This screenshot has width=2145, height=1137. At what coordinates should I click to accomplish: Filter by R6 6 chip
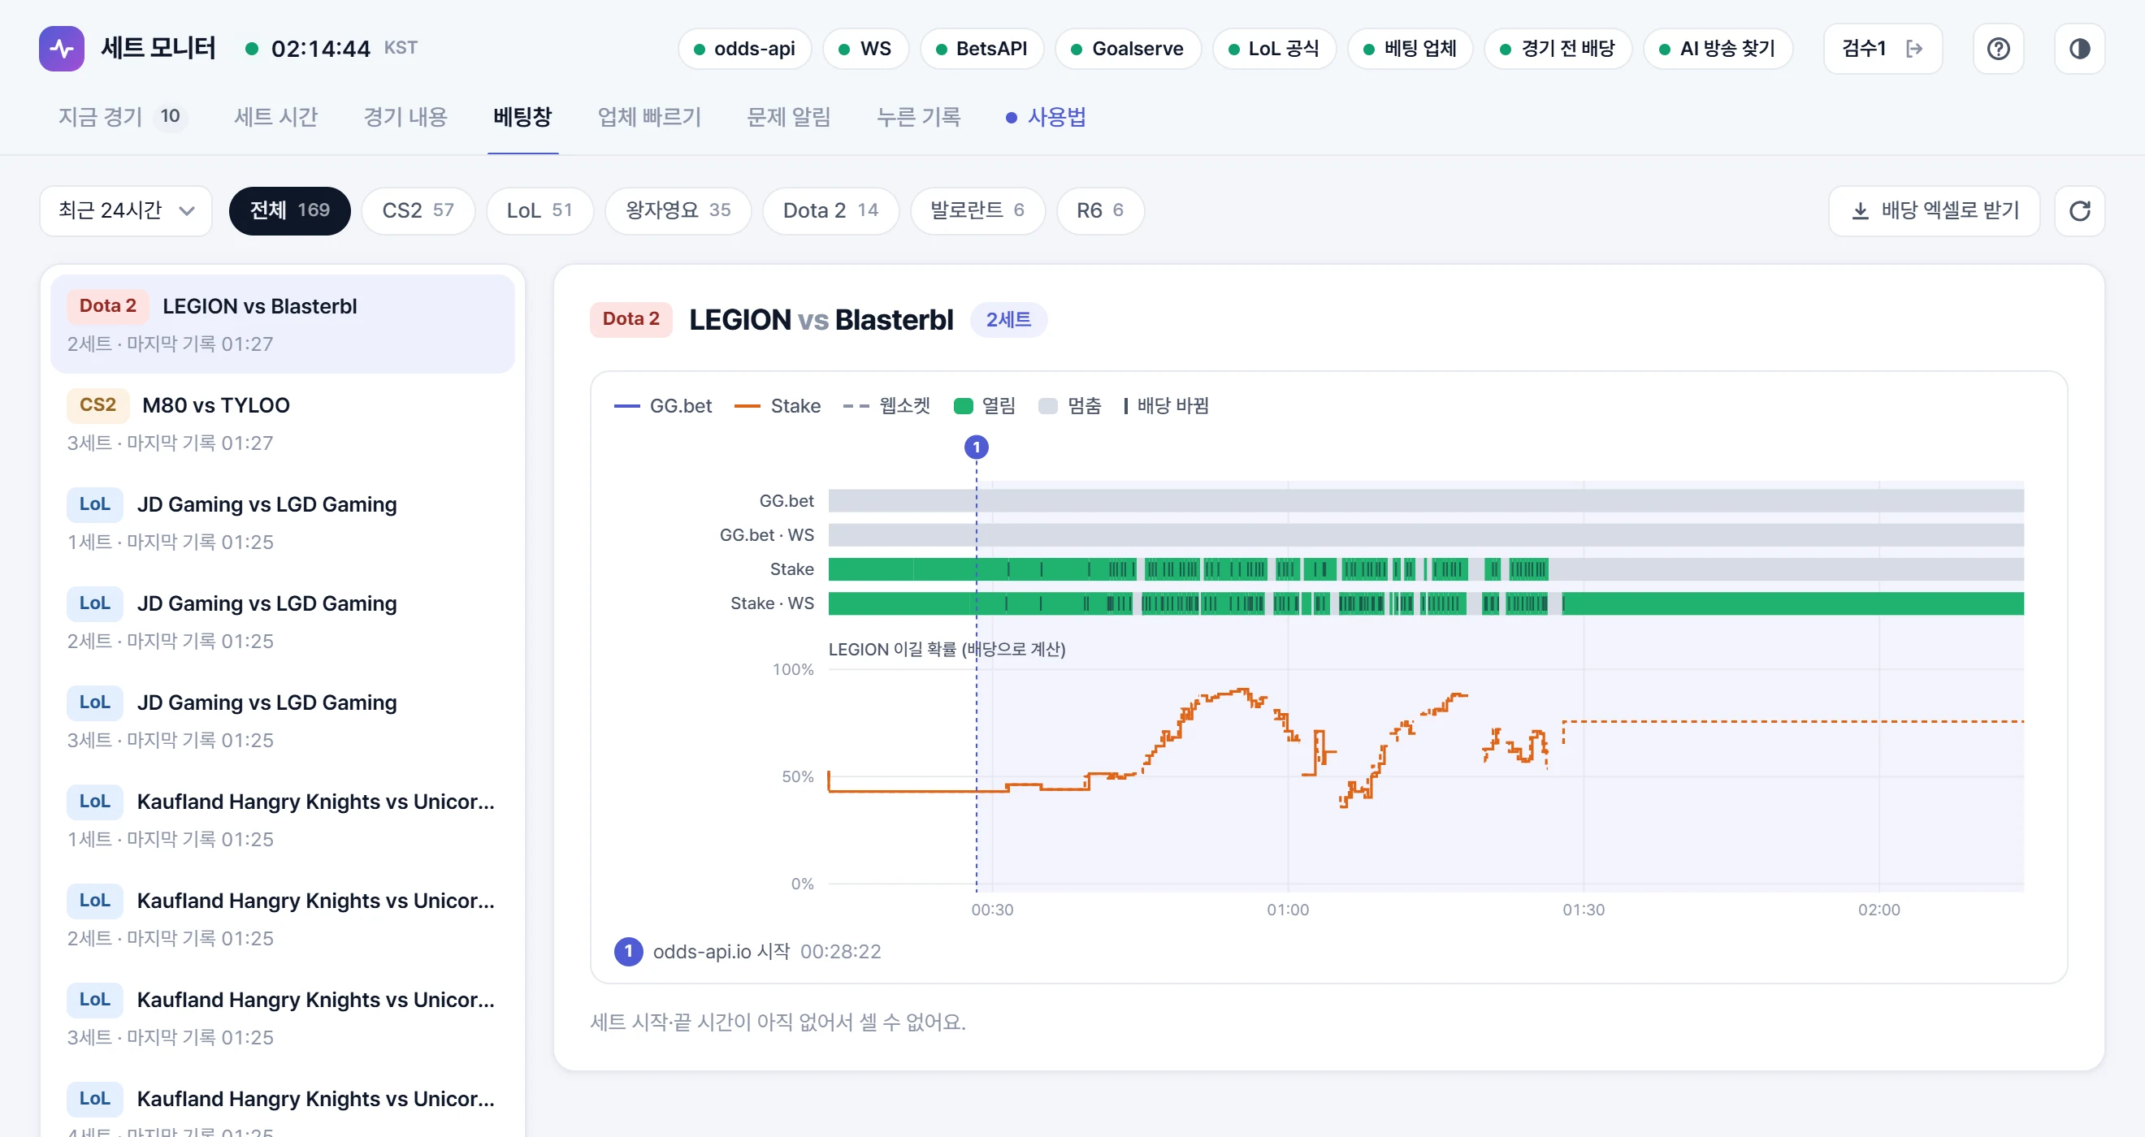tap(1099, 210)
